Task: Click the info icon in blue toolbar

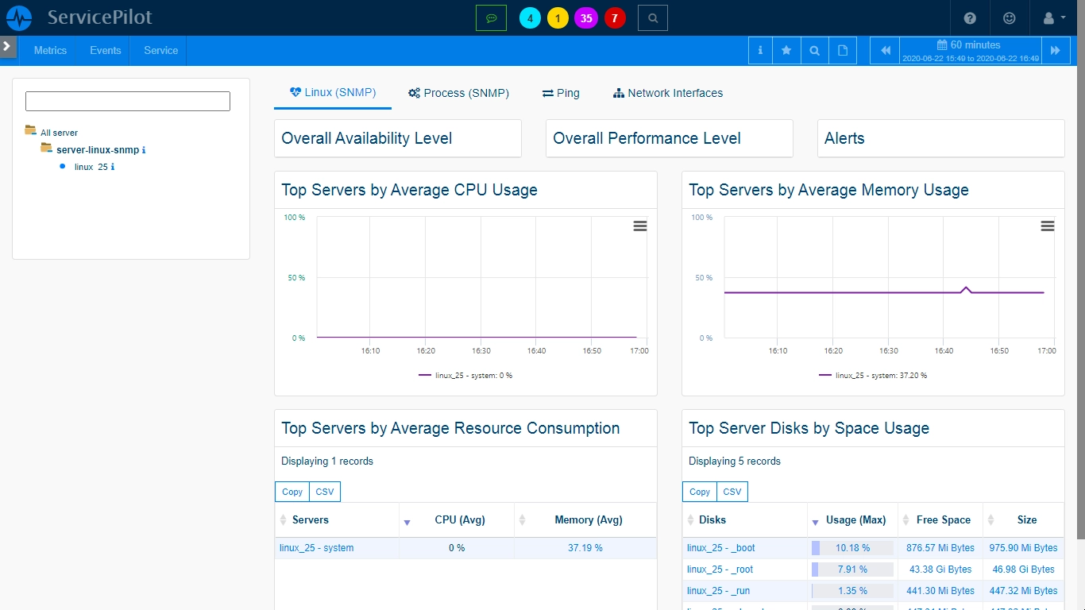Action: (x=760, y=50)
